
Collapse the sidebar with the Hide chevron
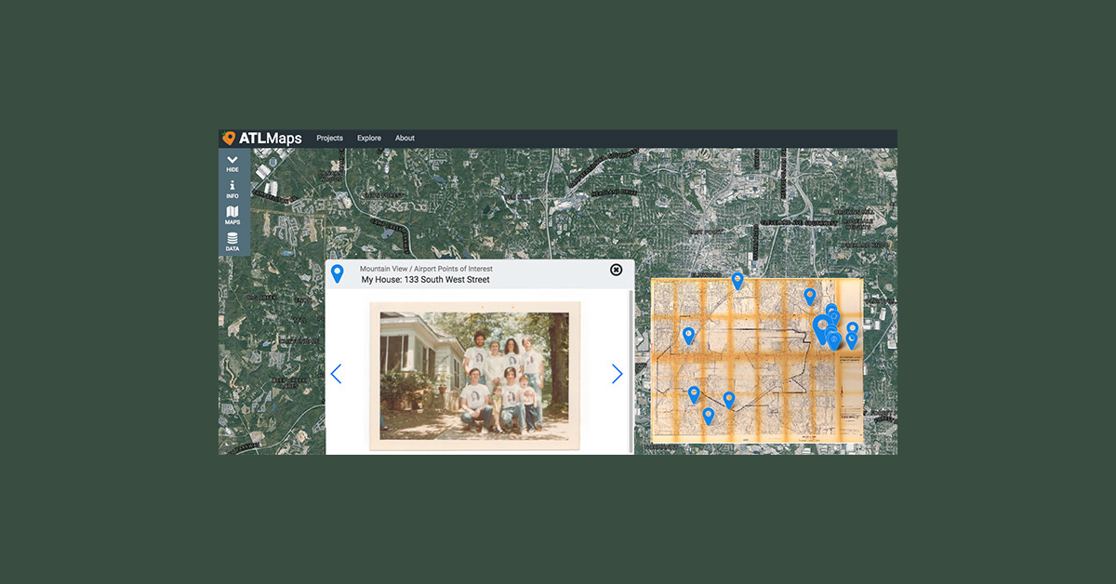[232, 164]
